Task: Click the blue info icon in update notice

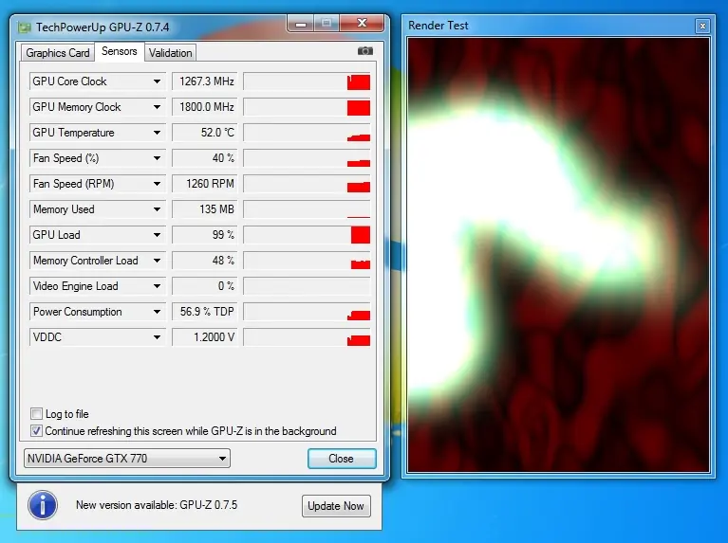Action: point(43,505)
